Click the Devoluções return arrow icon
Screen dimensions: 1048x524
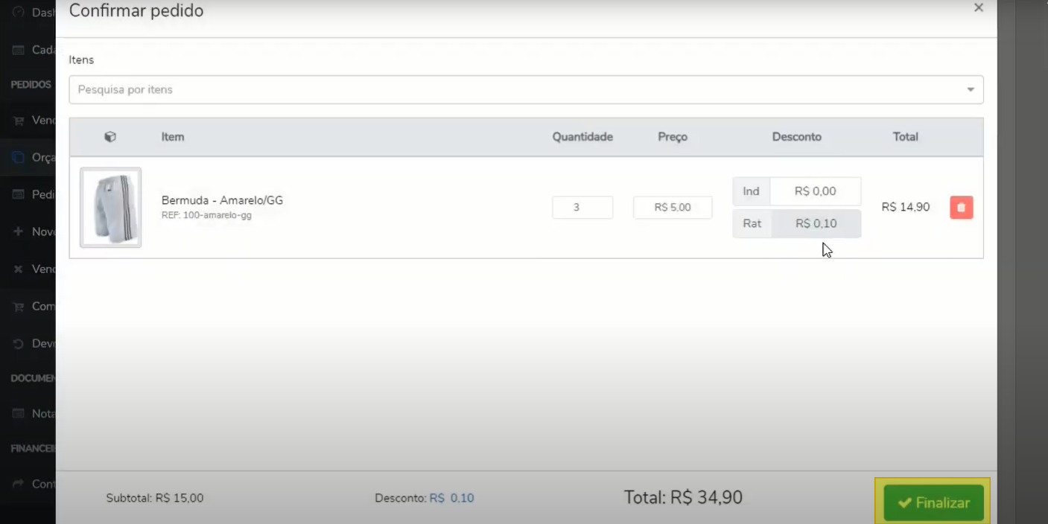18,343
